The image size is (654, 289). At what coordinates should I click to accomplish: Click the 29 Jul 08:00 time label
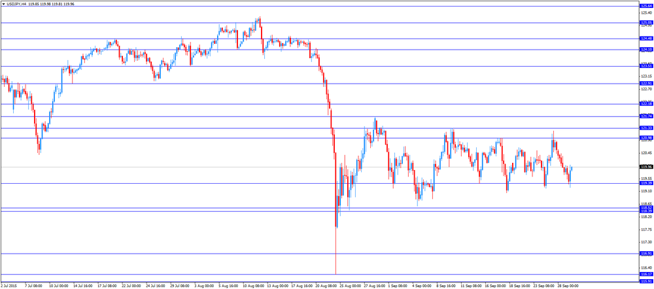[x=180, y=286]
